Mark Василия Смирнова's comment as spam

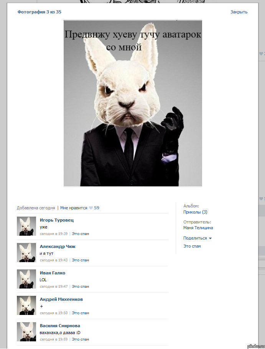click(81, 339)
